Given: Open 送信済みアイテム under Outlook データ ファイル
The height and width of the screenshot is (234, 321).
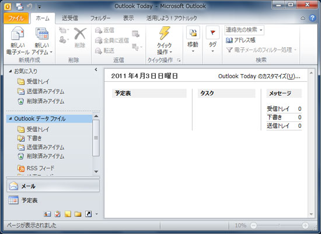Looking at the screenshot, I should 41,147.
